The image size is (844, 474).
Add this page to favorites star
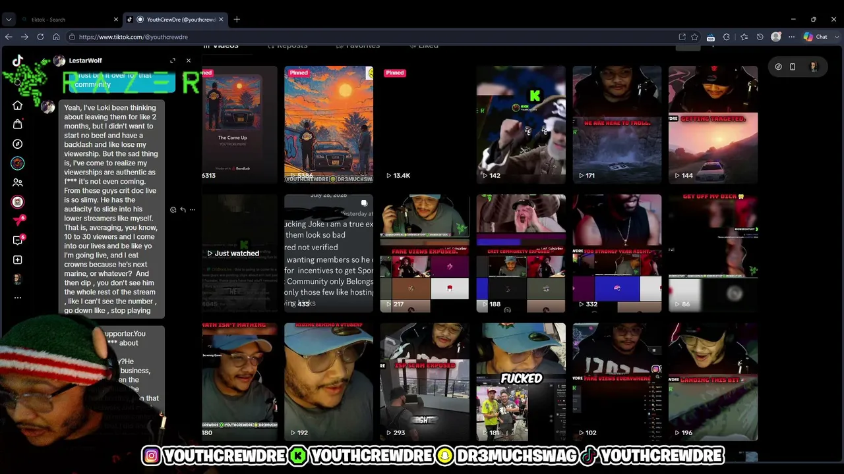pyautogui.click(x=694, y=37)
